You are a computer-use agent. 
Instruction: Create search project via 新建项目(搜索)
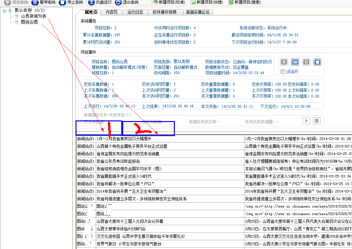pyautogui.click(x=244, y=2)
